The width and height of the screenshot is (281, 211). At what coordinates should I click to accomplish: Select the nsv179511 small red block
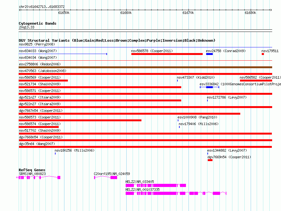pyautogui.click(x=263, y=54)
